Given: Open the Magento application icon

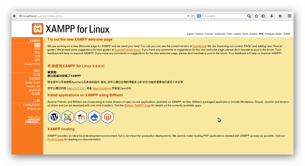Looking at the screenshot, I should (107, 117).
